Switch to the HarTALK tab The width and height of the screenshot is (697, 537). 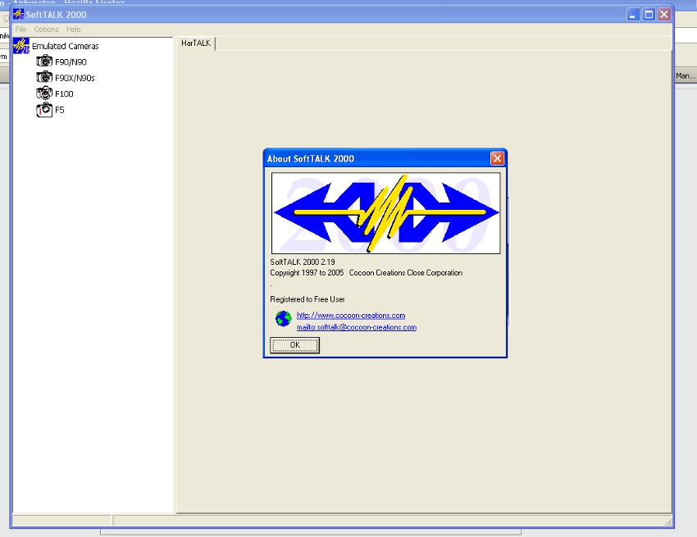tap(196, 43)
